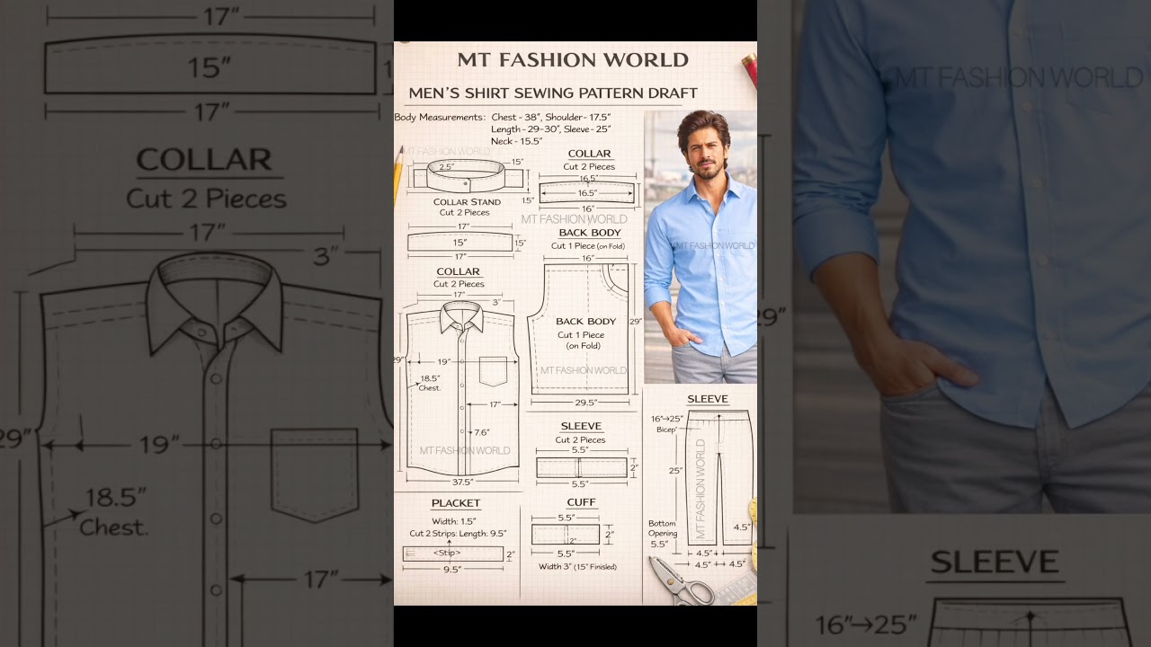Select the '37.5"' front shirt hem width

coord(462,482)
